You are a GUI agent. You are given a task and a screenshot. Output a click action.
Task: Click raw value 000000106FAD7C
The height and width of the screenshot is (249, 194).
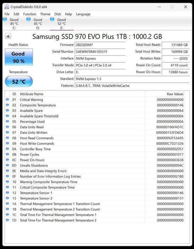click(x=170, y=127)
